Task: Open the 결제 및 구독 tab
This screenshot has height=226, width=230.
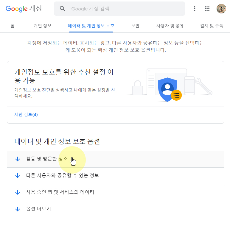Action: point(212,26)
